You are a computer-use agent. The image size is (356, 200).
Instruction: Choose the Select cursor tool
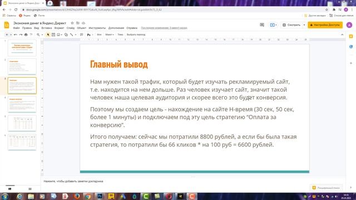pos(48,34)
